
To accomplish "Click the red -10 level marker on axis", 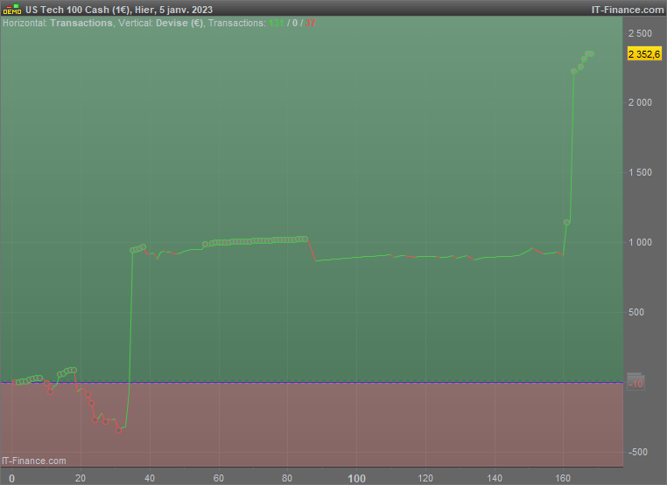I will [x=636, y=384].
